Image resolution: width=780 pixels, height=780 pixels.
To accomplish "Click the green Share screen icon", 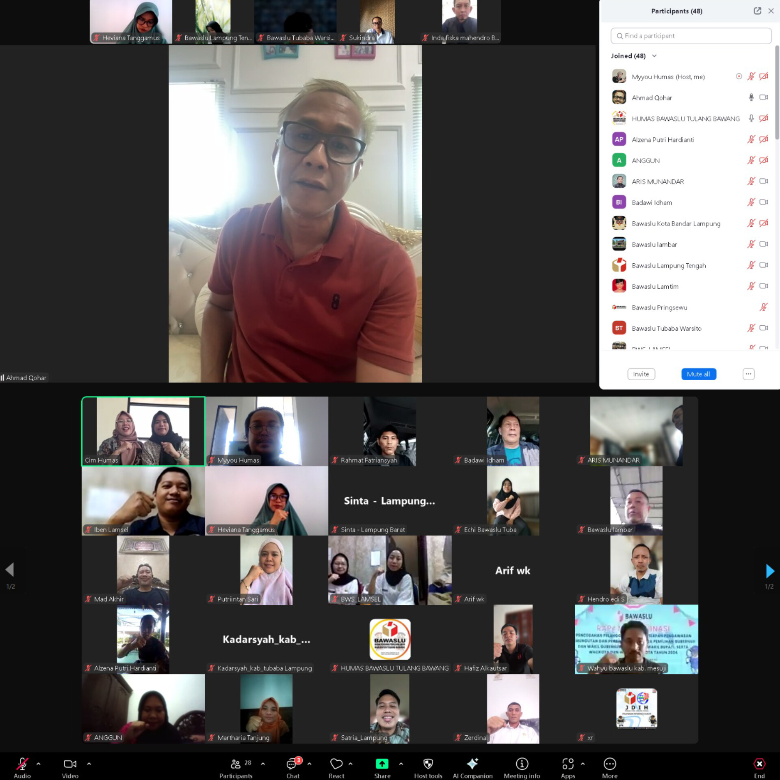I will pos(382,764).
